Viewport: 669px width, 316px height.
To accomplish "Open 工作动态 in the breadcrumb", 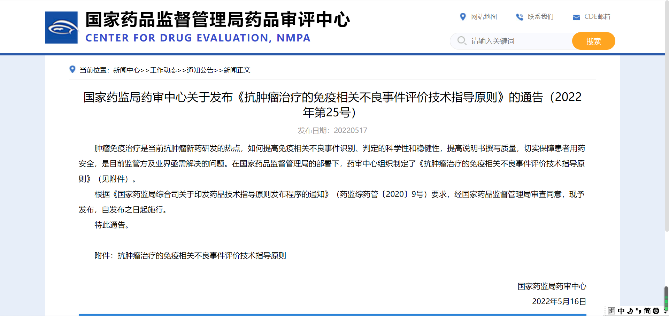I will 163,70.
